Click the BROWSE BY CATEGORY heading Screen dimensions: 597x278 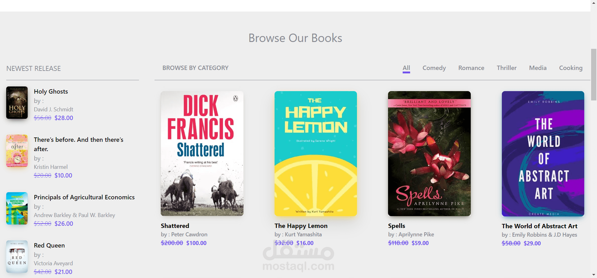pos(195,68)
